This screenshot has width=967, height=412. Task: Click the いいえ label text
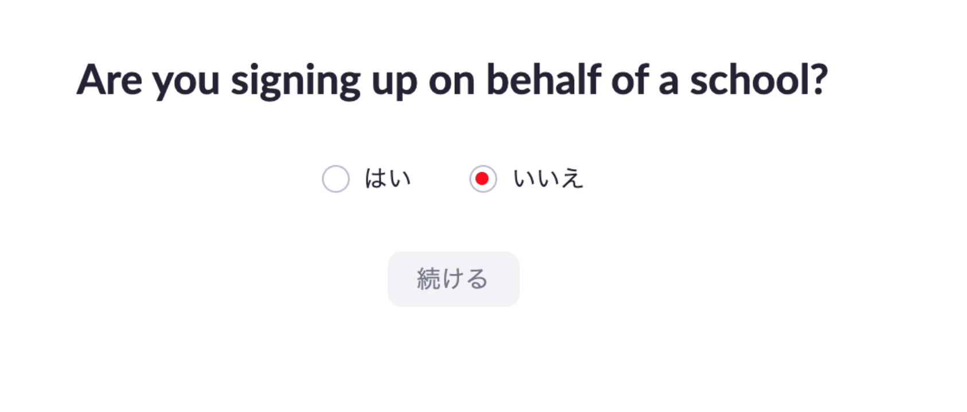click(548, 179)
